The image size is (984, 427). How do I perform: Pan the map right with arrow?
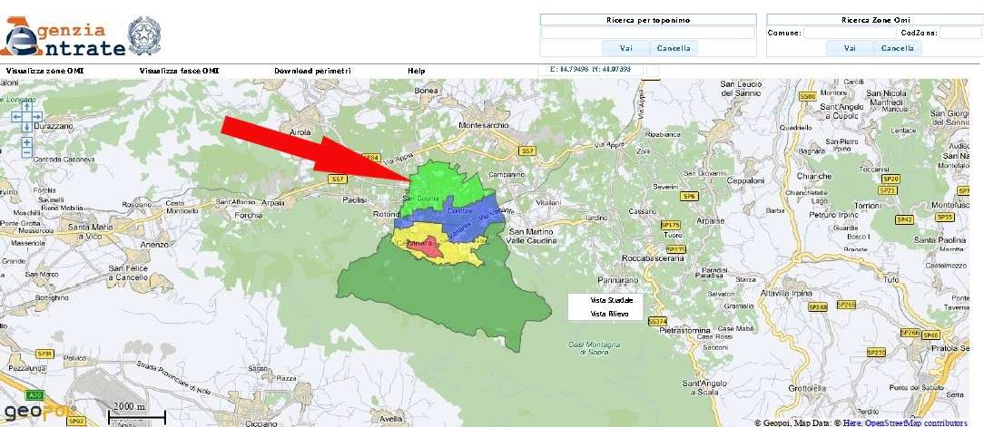(x=36, y=116)
